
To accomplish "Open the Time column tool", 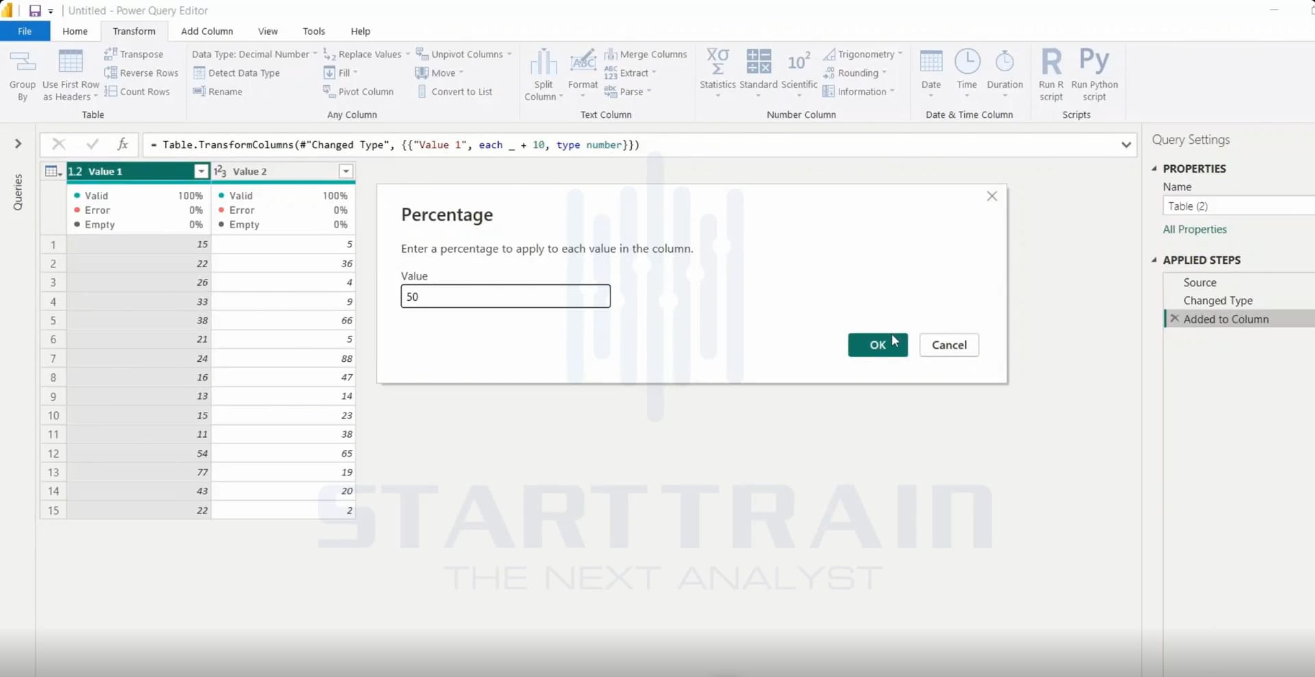I will tap(967, 73).
